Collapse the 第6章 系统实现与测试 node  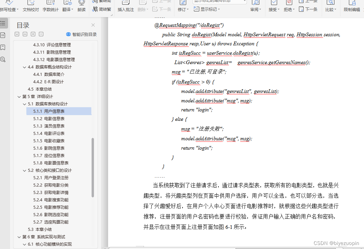[x=19, y=237]
